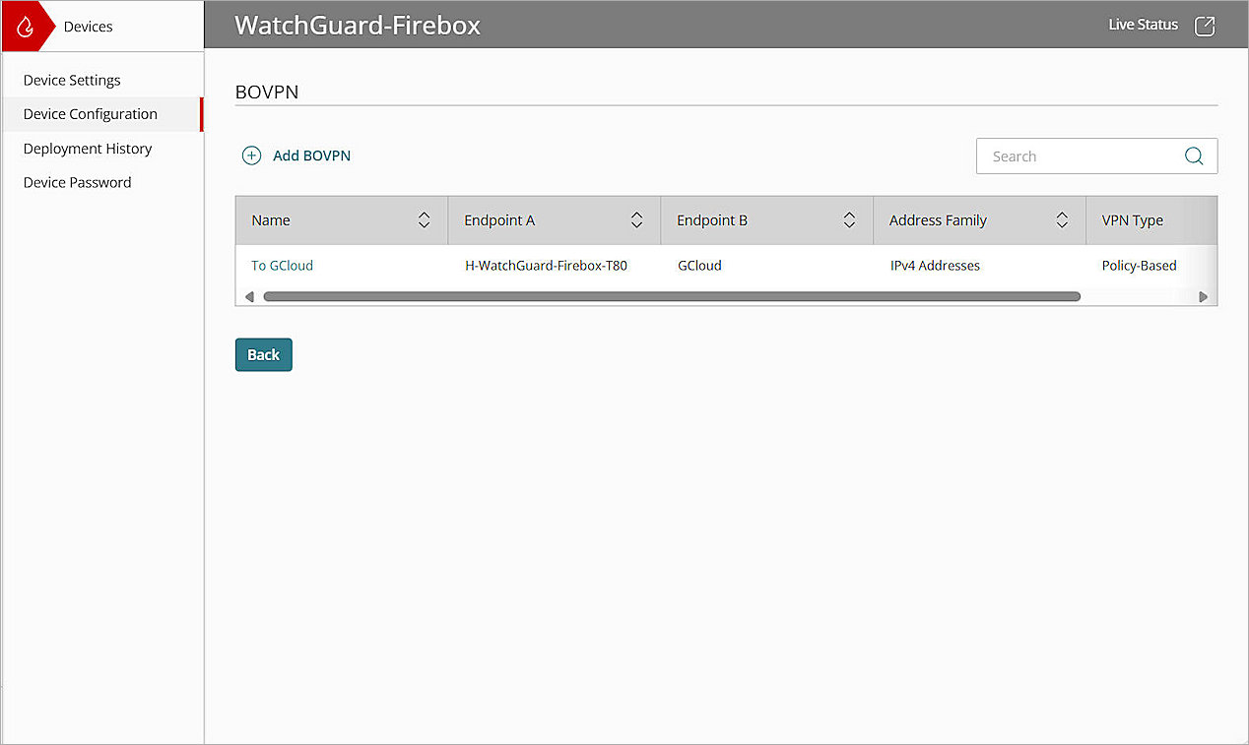Image resolution: width=1249 pixels, height=745 pixels.
Task: Click the search magnifier icon
Action: [x=1193, y=155]
